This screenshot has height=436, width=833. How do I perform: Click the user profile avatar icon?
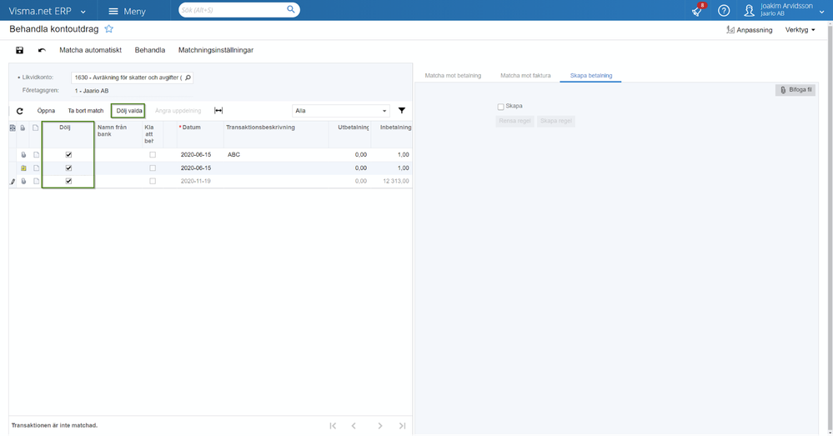tap(749, 11)
